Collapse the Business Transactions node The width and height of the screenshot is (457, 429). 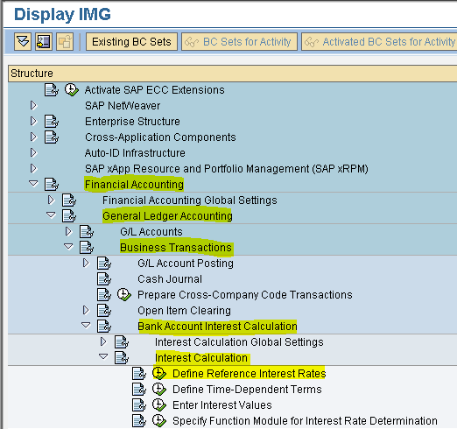tap(68, 247)
